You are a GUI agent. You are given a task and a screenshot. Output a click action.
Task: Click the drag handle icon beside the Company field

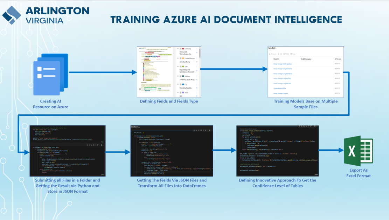coord(178,48)
